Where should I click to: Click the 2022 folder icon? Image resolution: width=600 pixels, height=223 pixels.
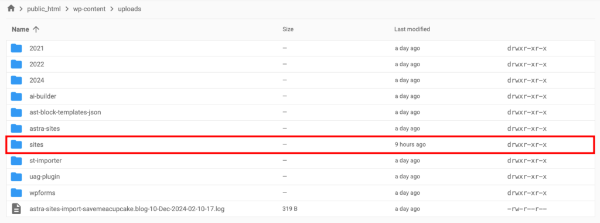(x=16, y=65)
